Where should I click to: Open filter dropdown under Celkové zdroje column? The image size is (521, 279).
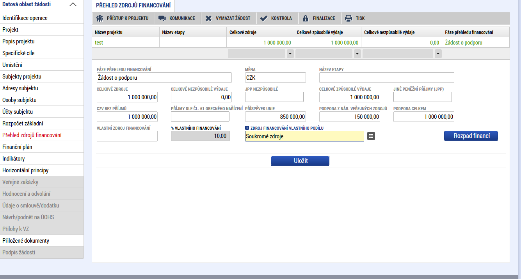point(290,54)
